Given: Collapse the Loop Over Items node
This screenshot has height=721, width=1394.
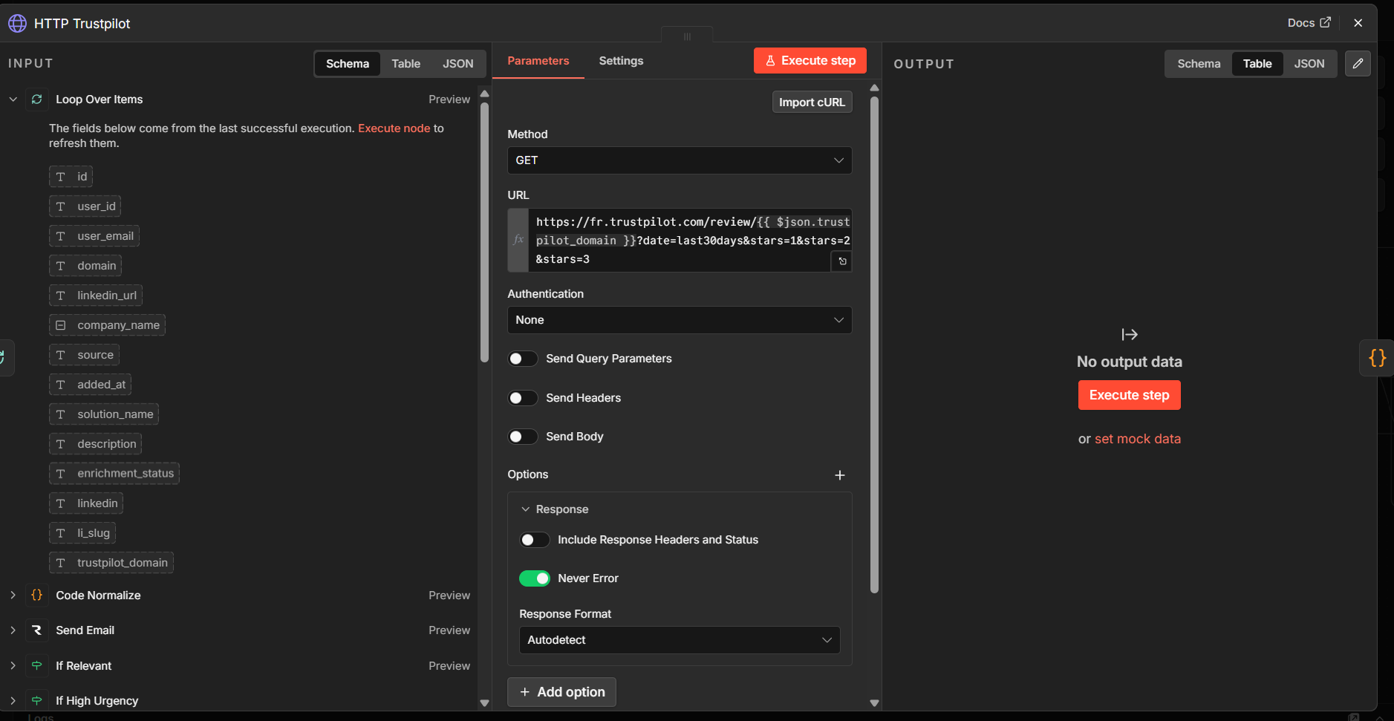Looking at the screenshot, I should (x=13, y=99).
